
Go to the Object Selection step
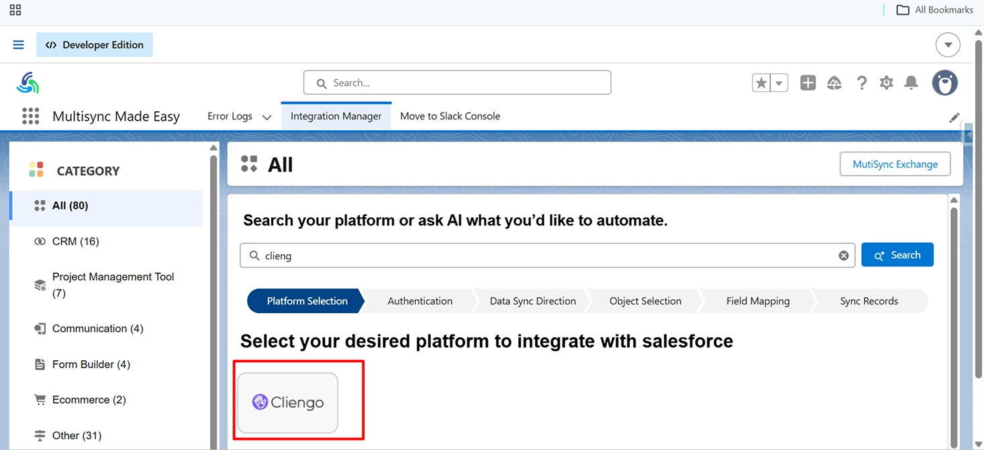pos(645,301)
